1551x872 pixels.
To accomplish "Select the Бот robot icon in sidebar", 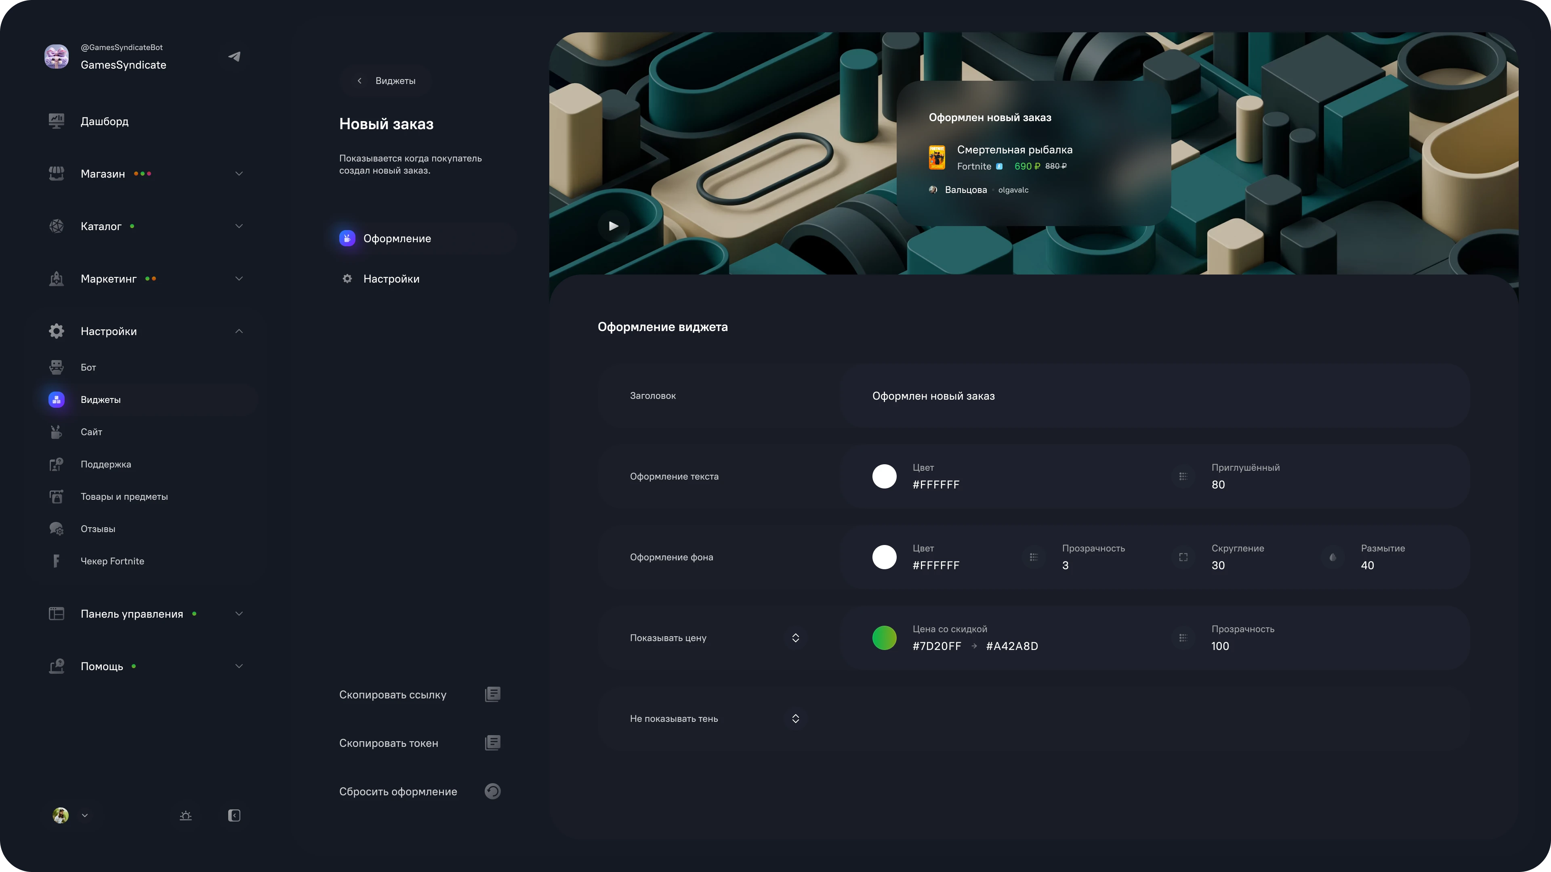I will click(x=56, y=367).
